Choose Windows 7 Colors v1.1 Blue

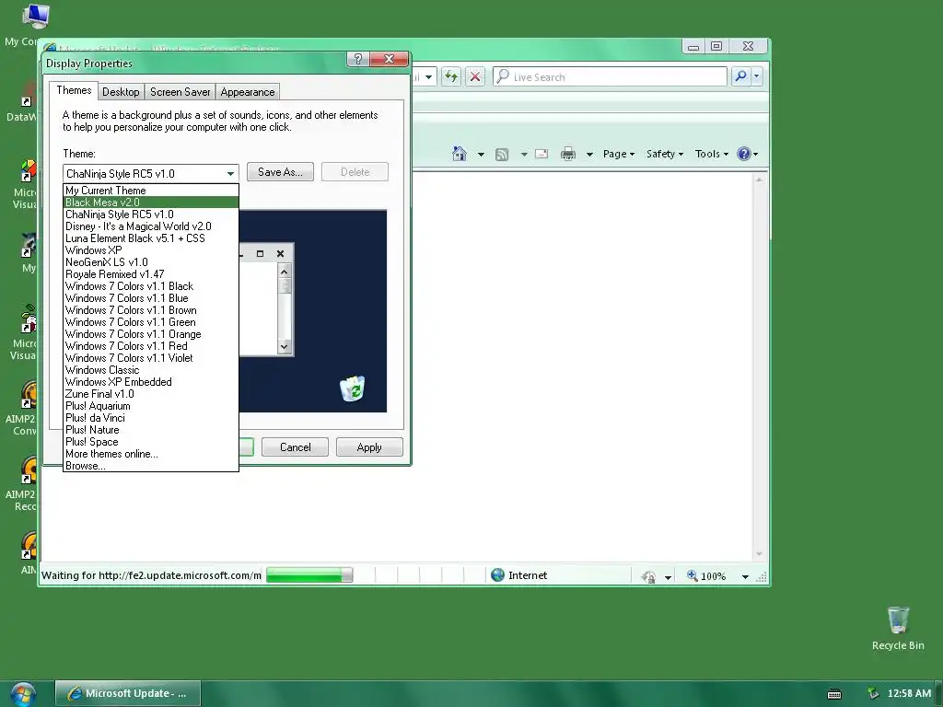150,298
